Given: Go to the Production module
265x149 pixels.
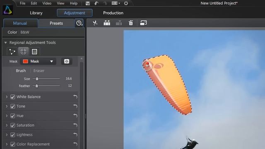Looking at the screenshot, I should point(113,13).
